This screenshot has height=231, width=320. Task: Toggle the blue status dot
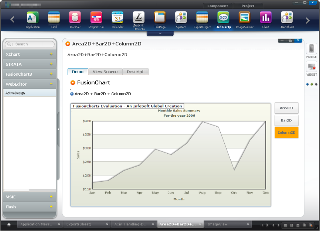click(307, 84)
